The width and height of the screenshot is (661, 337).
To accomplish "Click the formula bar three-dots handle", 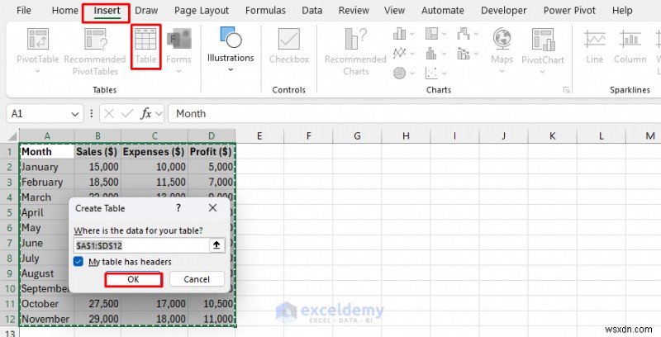I will pos(92,114).
